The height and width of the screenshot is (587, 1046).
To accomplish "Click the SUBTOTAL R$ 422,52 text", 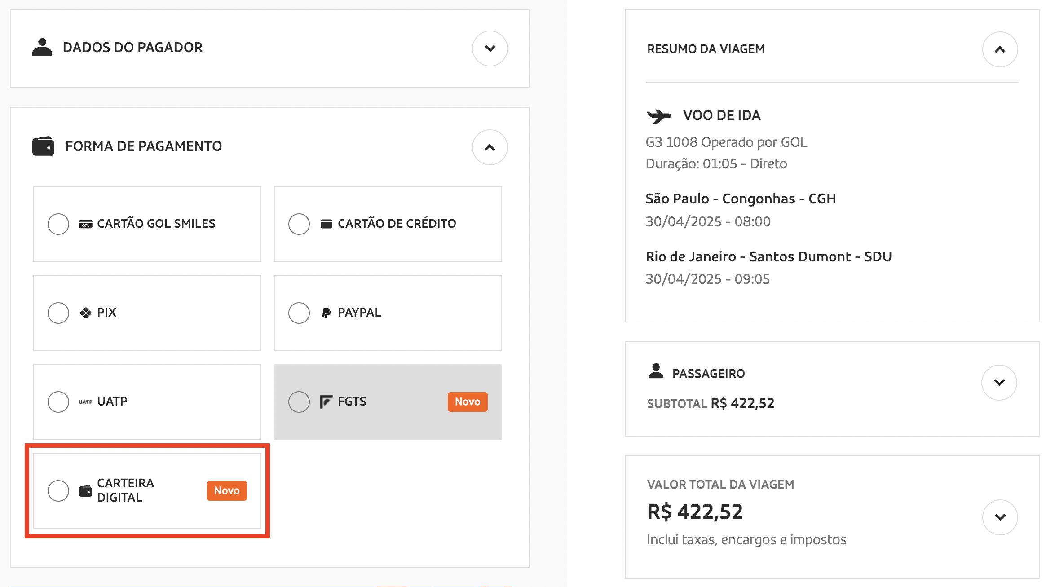I will 711,403.
